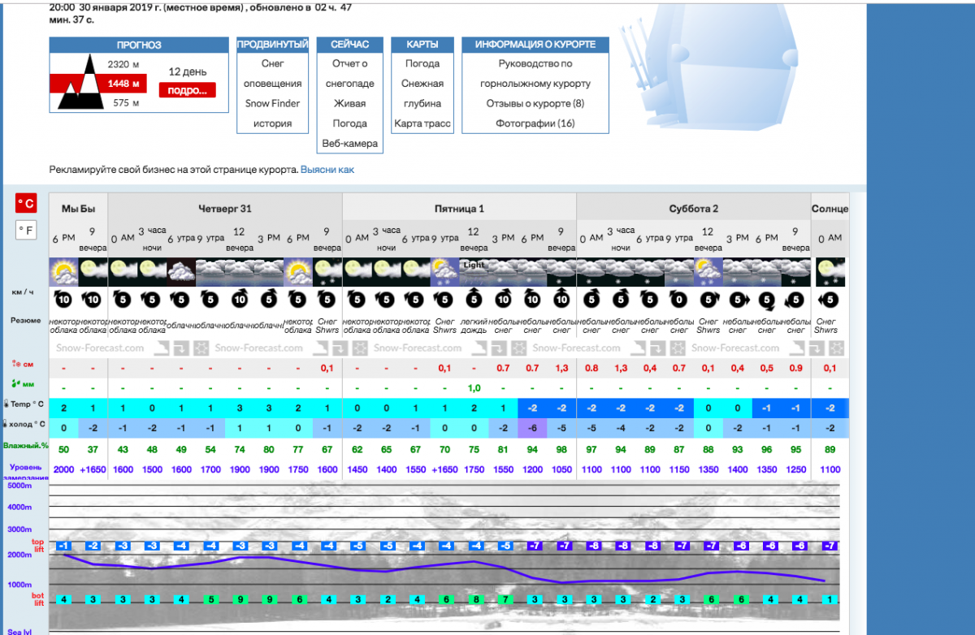Select the 575 м bottom elevation

pos(126,103)
